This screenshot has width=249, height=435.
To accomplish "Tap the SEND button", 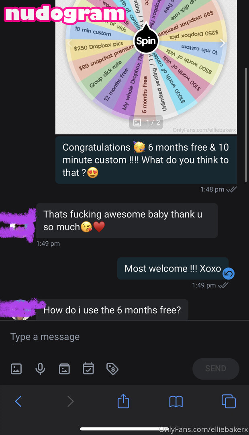I will pos(216,369).
